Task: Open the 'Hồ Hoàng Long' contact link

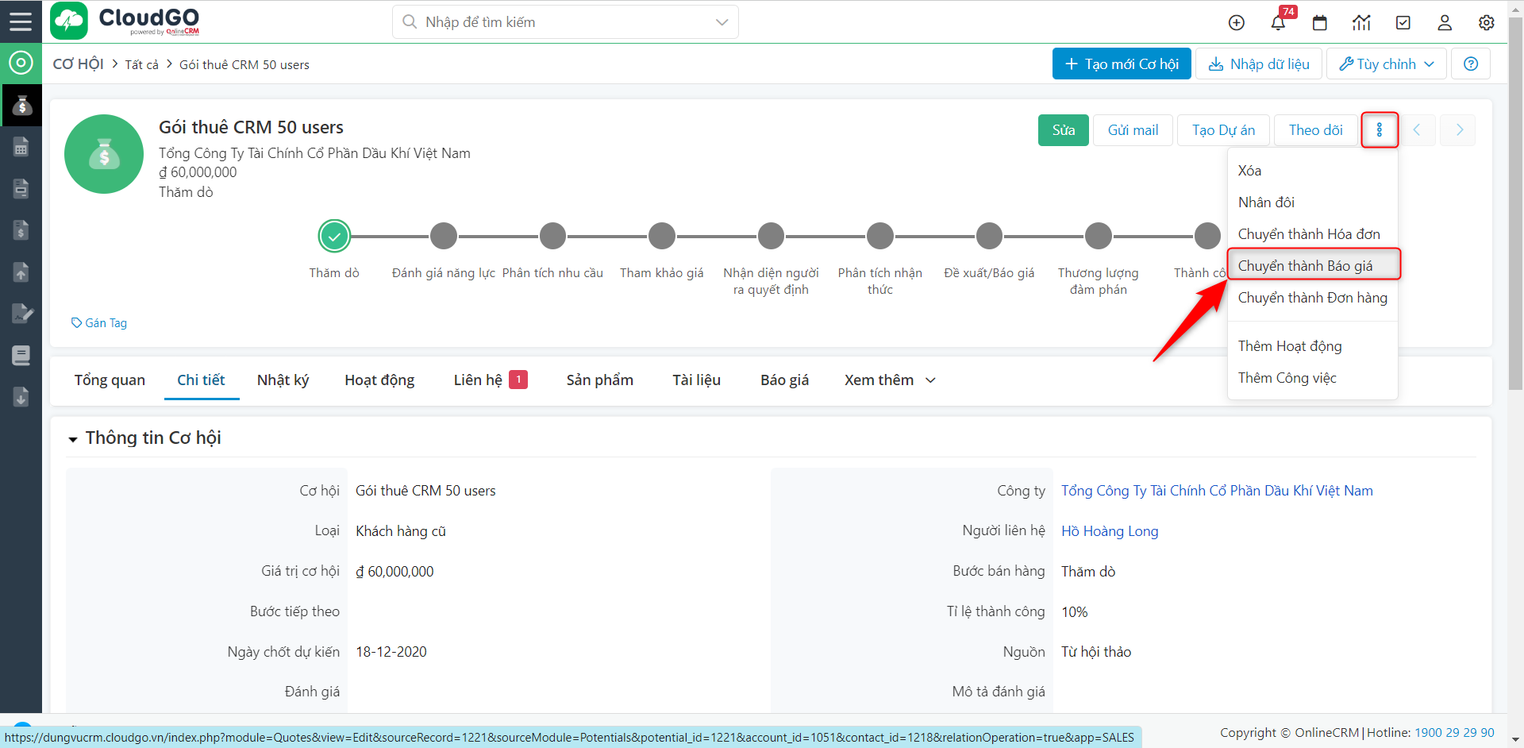Action: coord(1110,530)
